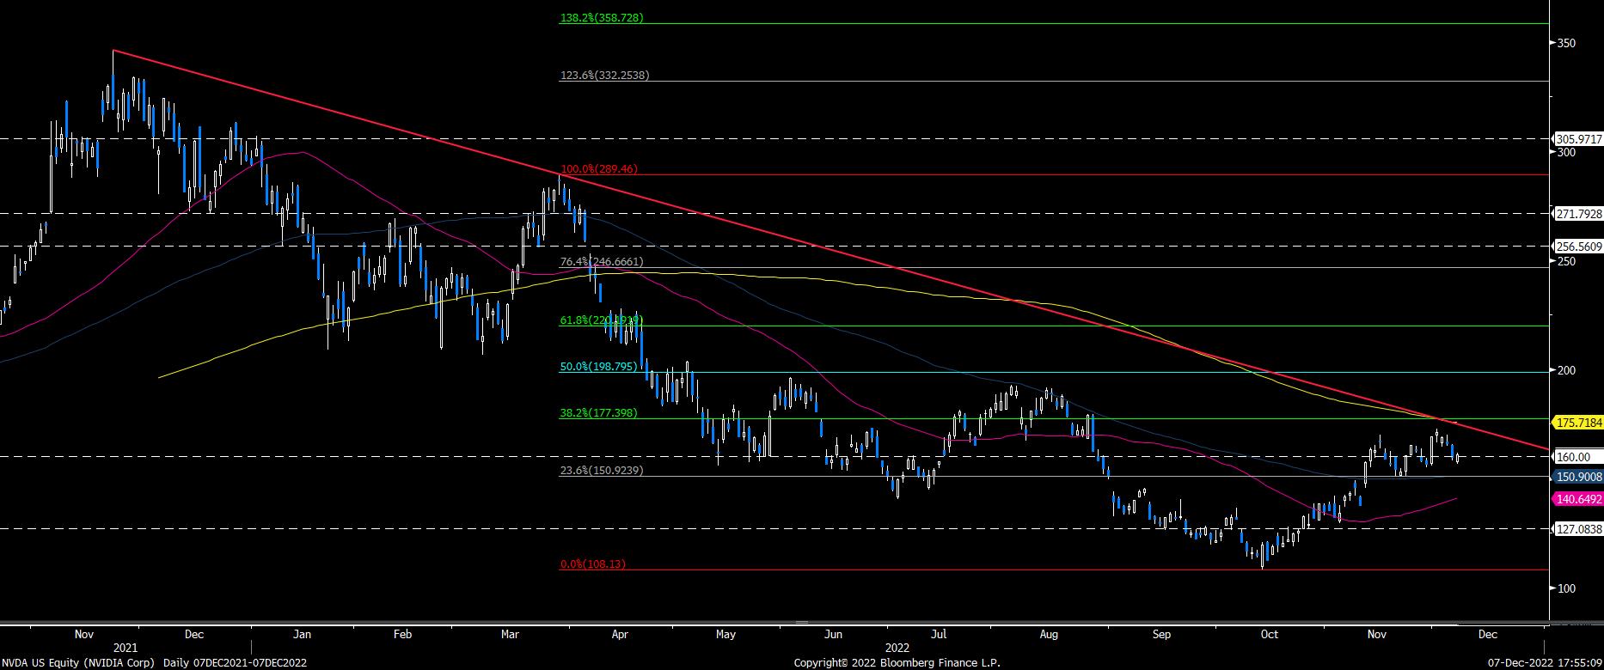Click the 250 price axis label

coord(1566,261)
